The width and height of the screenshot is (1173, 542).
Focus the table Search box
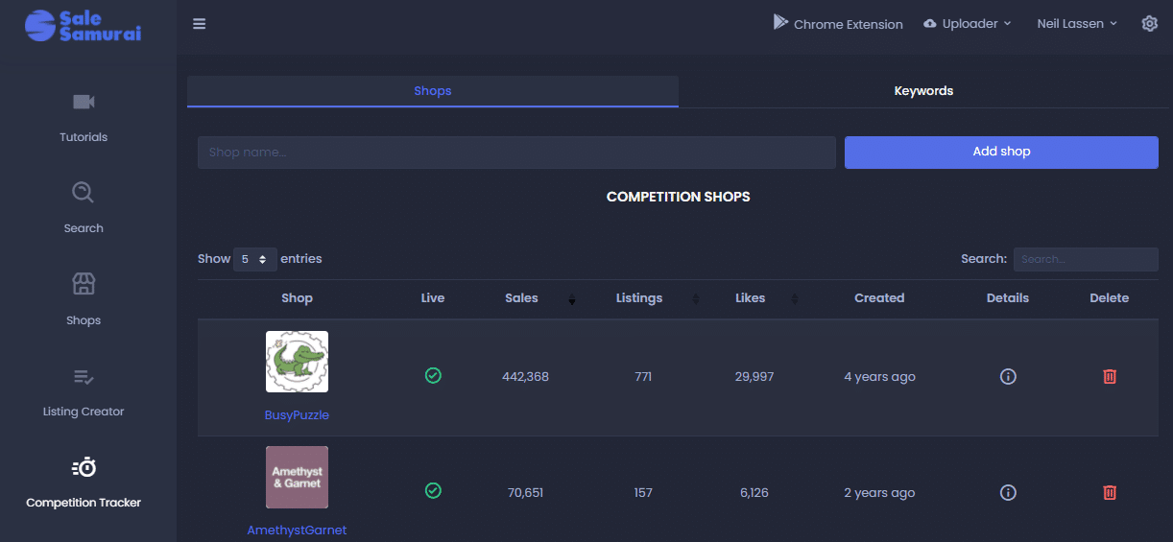click(x=1086, y=259)
